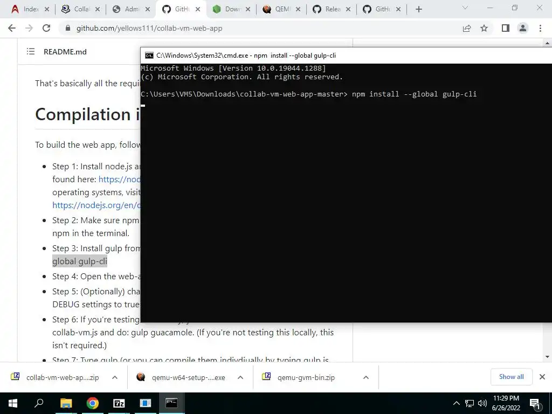Viewport: 552px width, 414px height.
Task: Expand options for collab-vm-web-app zip download
Action: (115, 377)
